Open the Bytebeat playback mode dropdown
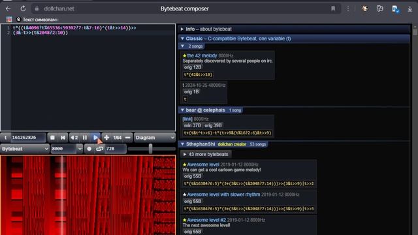The width and height of the screenshot is (418, 235). 25,149
